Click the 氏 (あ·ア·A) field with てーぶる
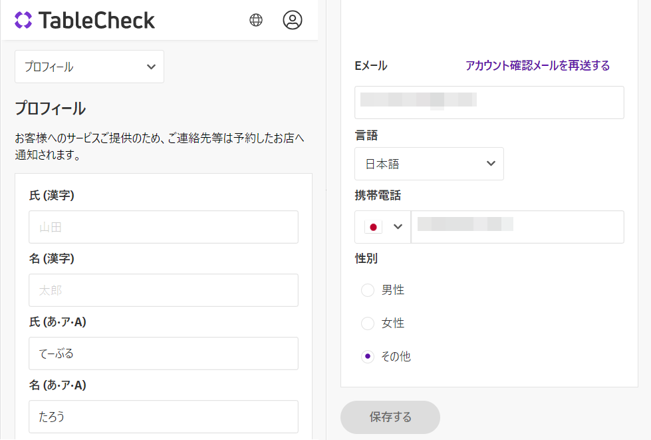The image size is (651, 440). click(x=164, y=353)
